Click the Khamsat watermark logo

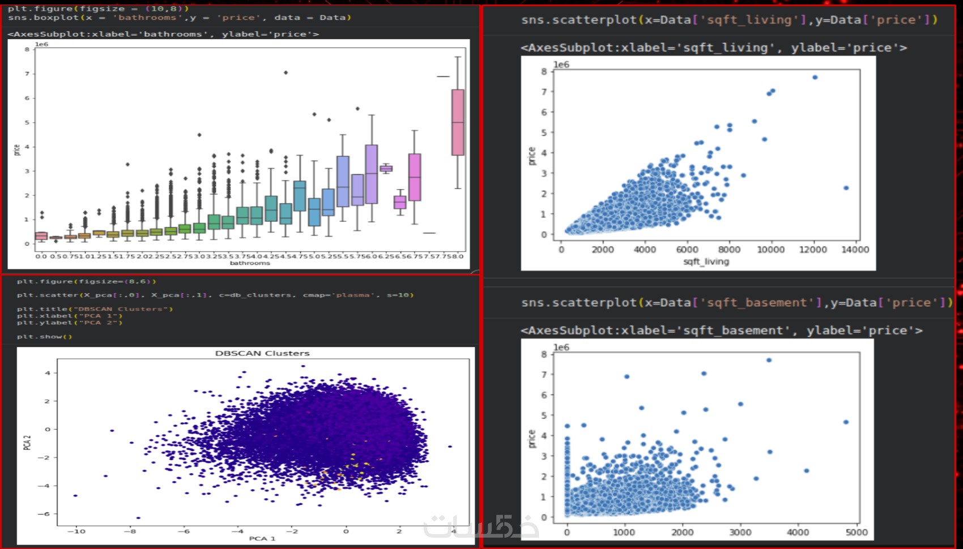[x=482, y=526]
